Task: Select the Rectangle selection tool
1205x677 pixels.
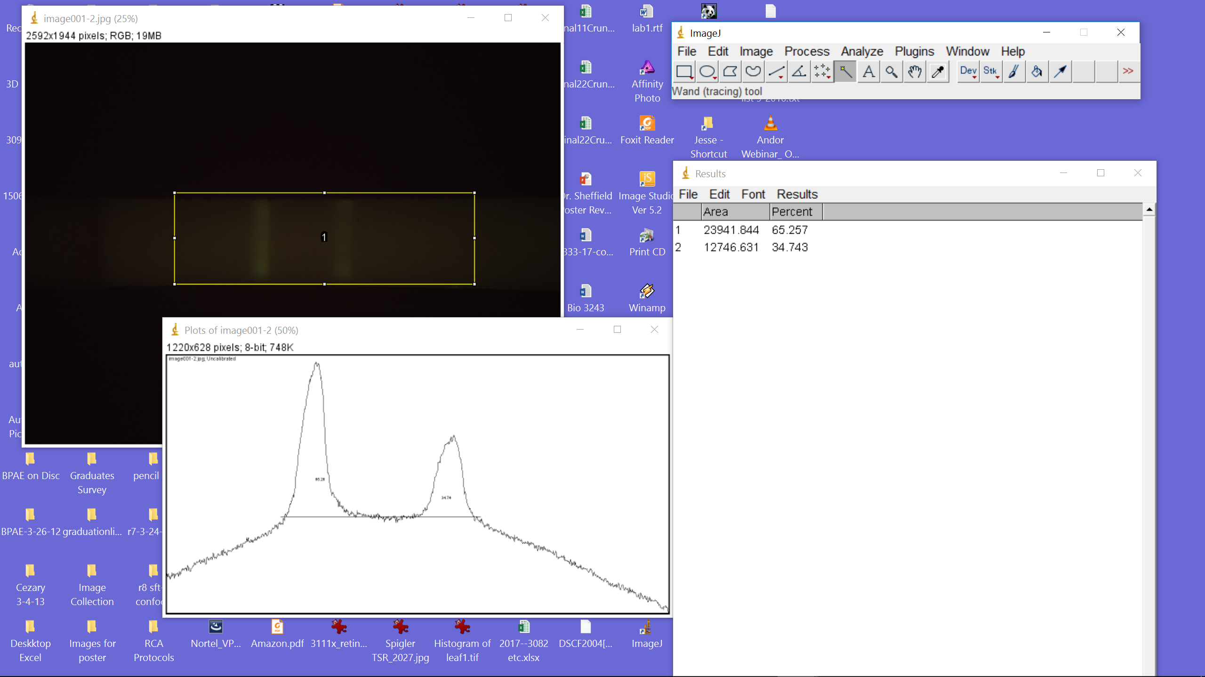Action: pyautogui.click(x=684, y=71)
